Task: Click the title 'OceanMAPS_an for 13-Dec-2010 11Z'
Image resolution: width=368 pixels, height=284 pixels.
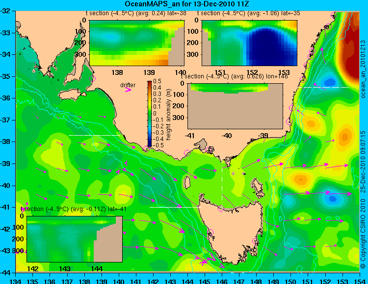Action: 186,4
